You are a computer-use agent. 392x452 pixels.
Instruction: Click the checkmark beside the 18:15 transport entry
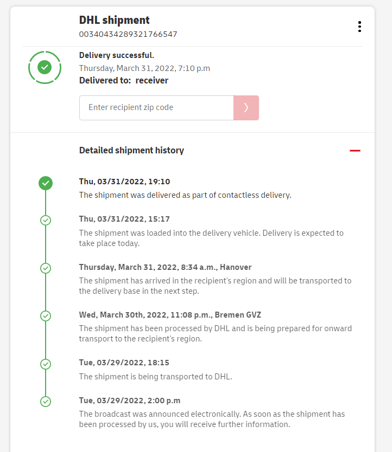pos(46,364)
